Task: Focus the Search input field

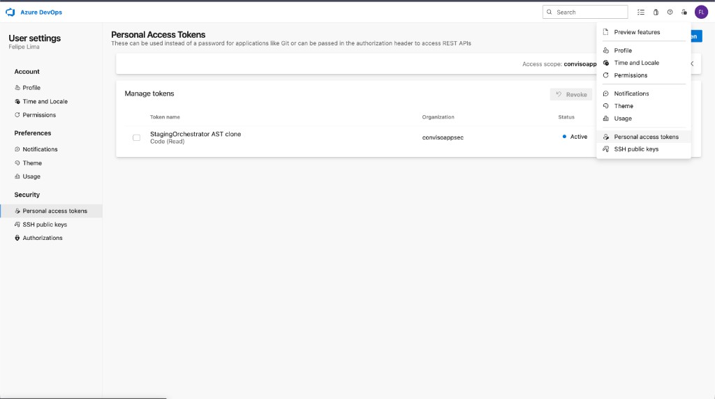Action: coord(585,13)
